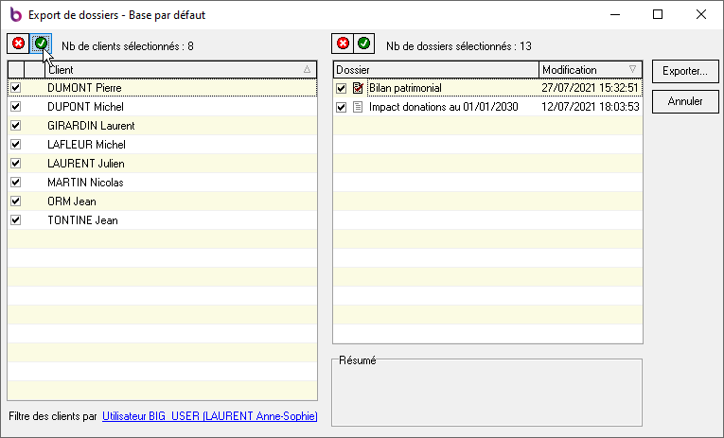This screenshot has height=438, width=724.
Task: Maximize the Export de dossiers window
Action: [x=658, y=14]
